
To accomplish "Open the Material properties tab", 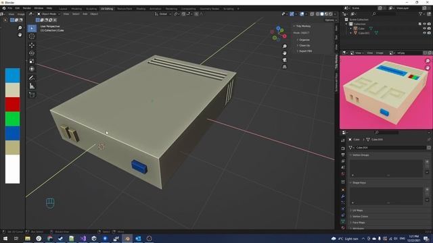I will 343,227.
